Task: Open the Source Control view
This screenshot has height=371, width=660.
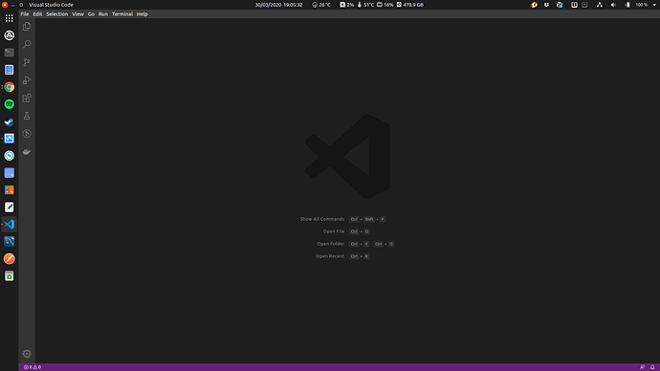Action: tap(27, 62)
